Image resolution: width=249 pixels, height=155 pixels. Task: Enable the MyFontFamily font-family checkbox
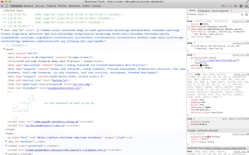189,28
